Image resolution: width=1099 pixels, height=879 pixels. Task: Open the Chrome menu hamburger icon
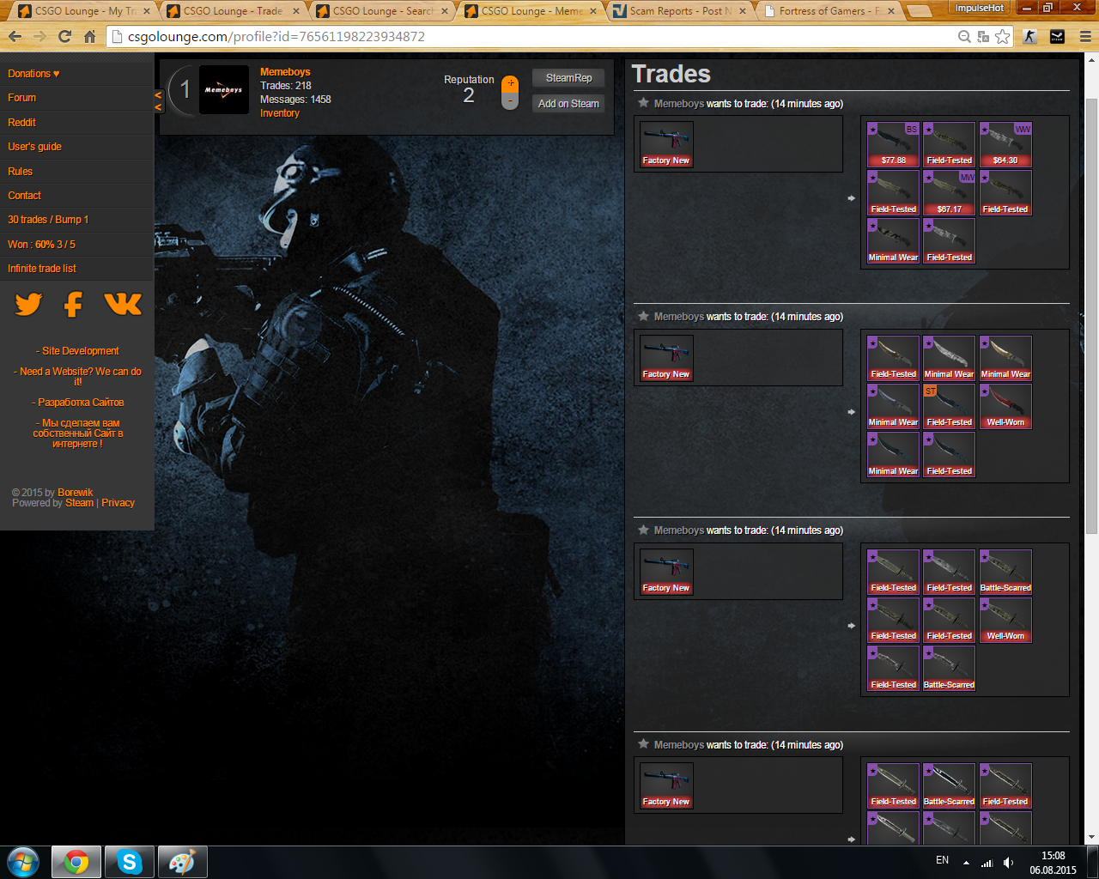[x=1085, y=37]
